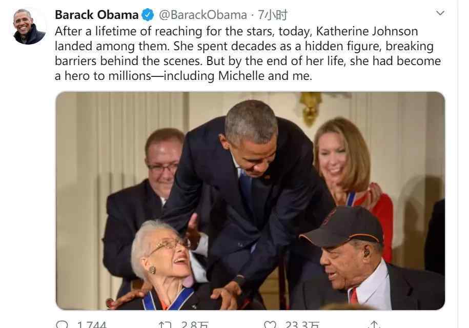Click the 23.3万 likes count

(302, 325)
